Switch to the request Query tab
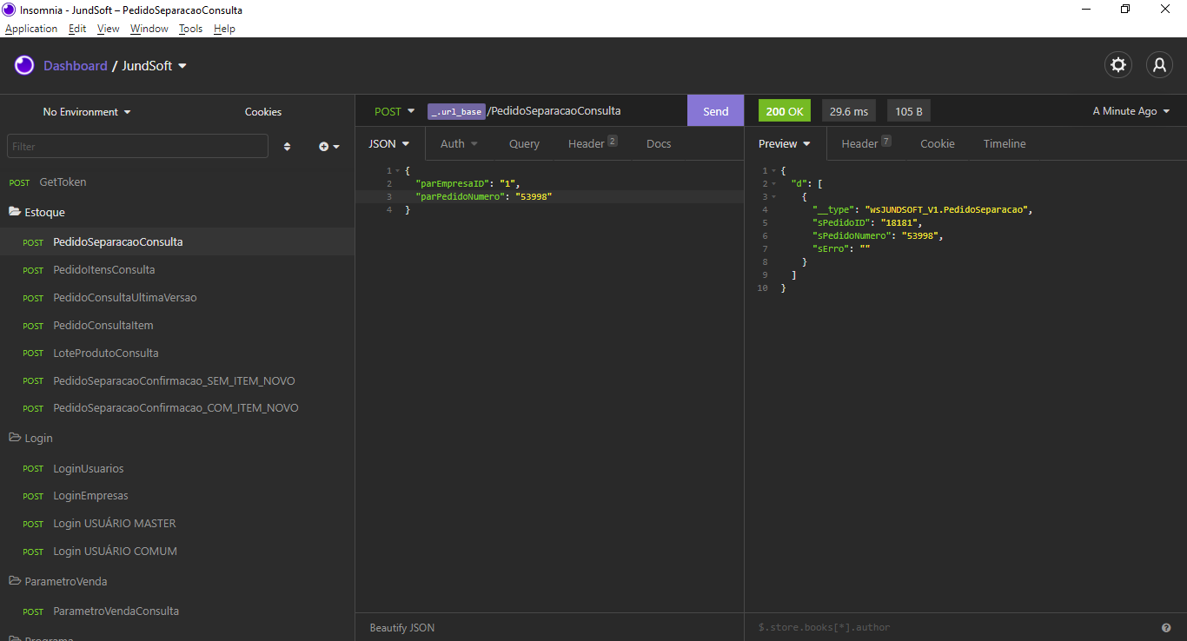 (x=524, y=144)
